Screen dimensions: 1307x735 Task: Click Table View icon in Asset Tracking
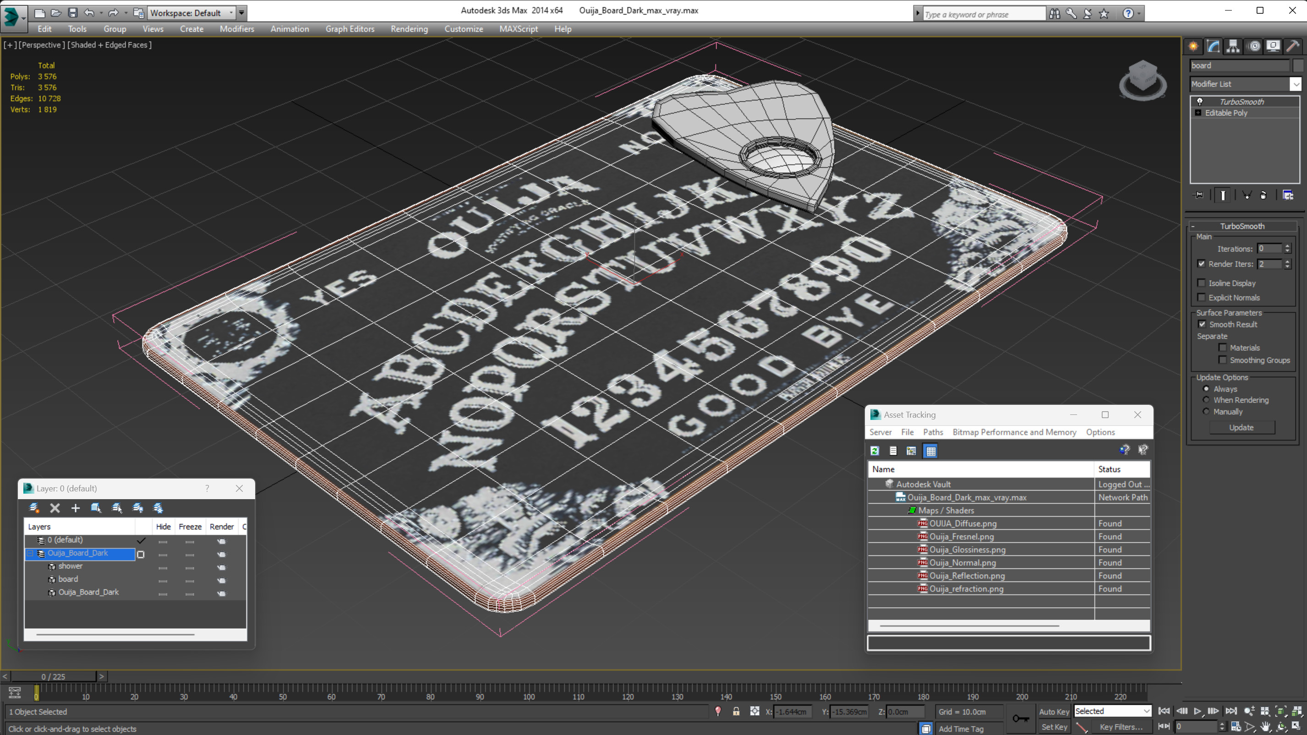coord(930,451)
